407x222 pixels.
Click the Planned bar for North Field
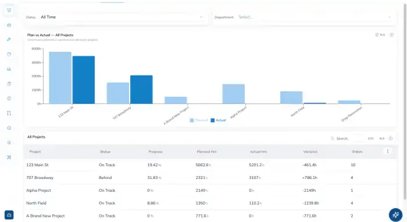click(x=291, y=98)
